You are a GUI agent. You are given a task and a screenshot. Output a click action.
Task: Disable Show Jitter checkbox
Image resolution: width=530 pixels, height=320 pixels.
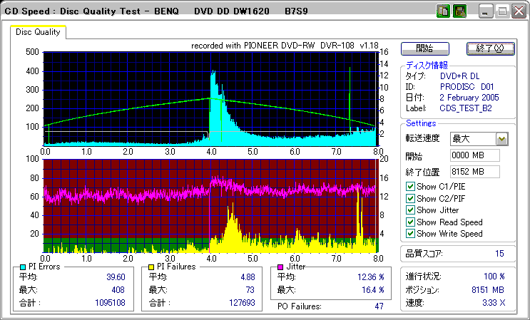[410, 210]
